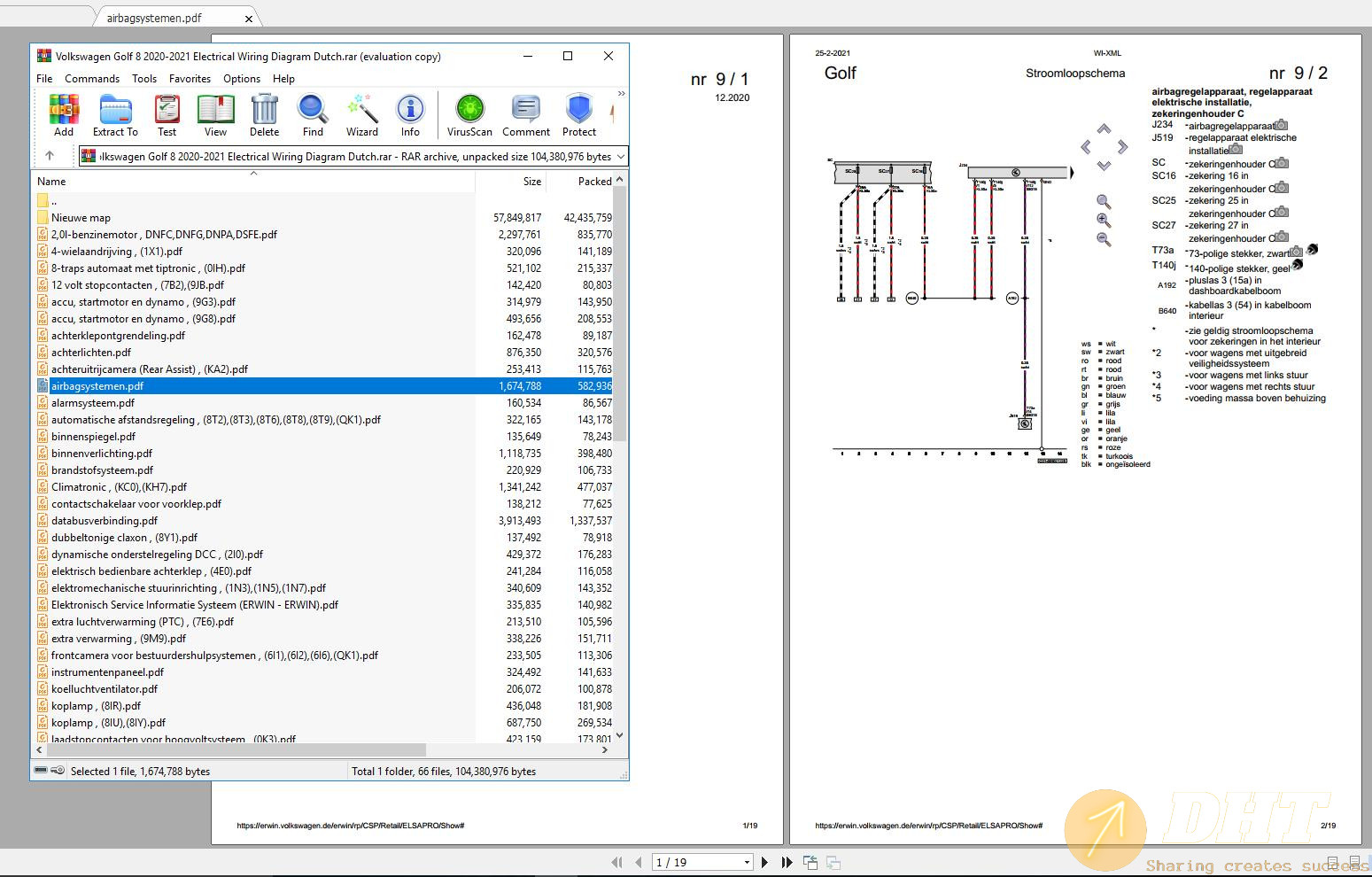Run VirusScan from the toolbar

click(469, 116)
